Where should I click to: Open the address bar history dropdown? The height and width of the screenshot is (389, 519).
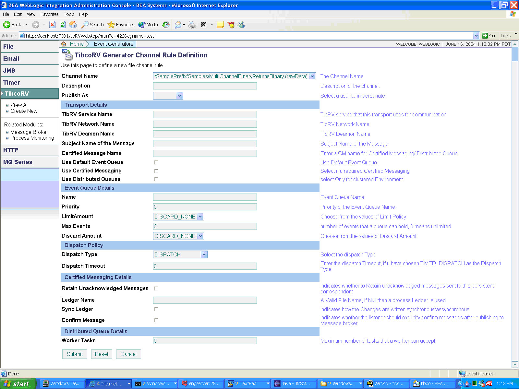pyautogui.click(x=476, y=36)
